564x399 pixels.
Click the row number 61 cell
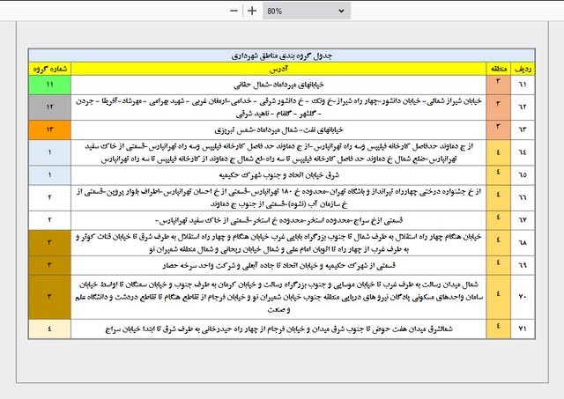click(523, 85)
